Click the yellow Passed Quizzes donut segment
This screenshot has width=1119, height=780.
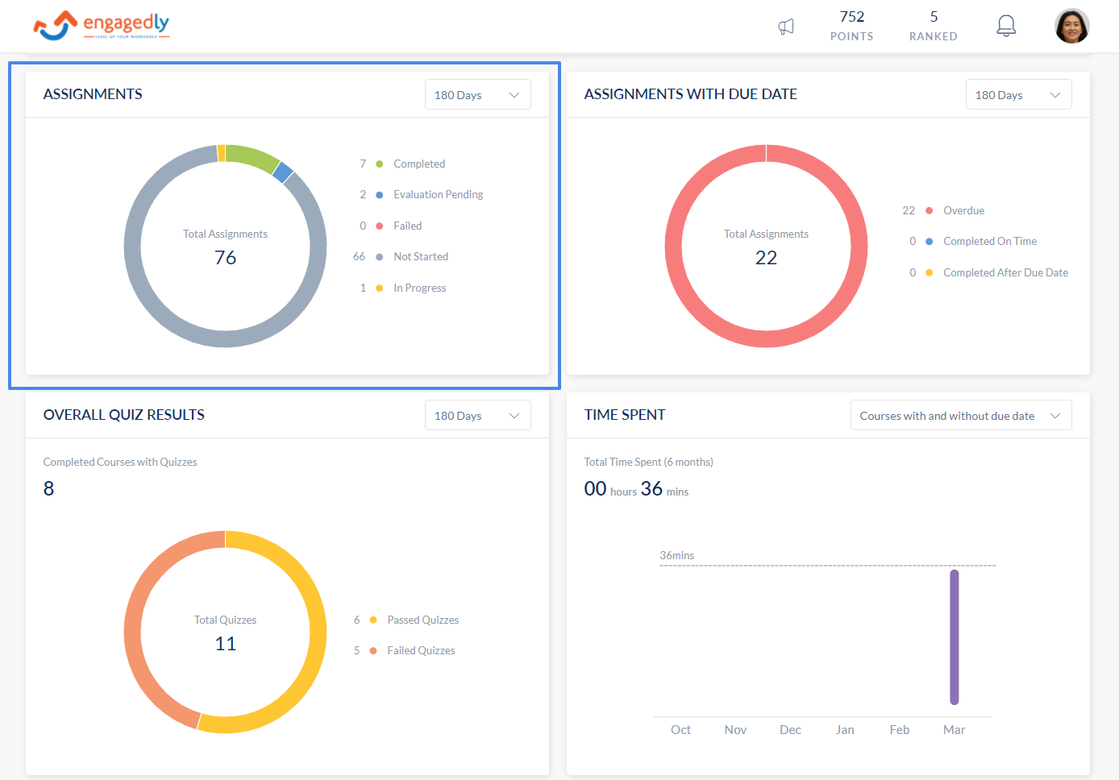[x=318, y=632]
